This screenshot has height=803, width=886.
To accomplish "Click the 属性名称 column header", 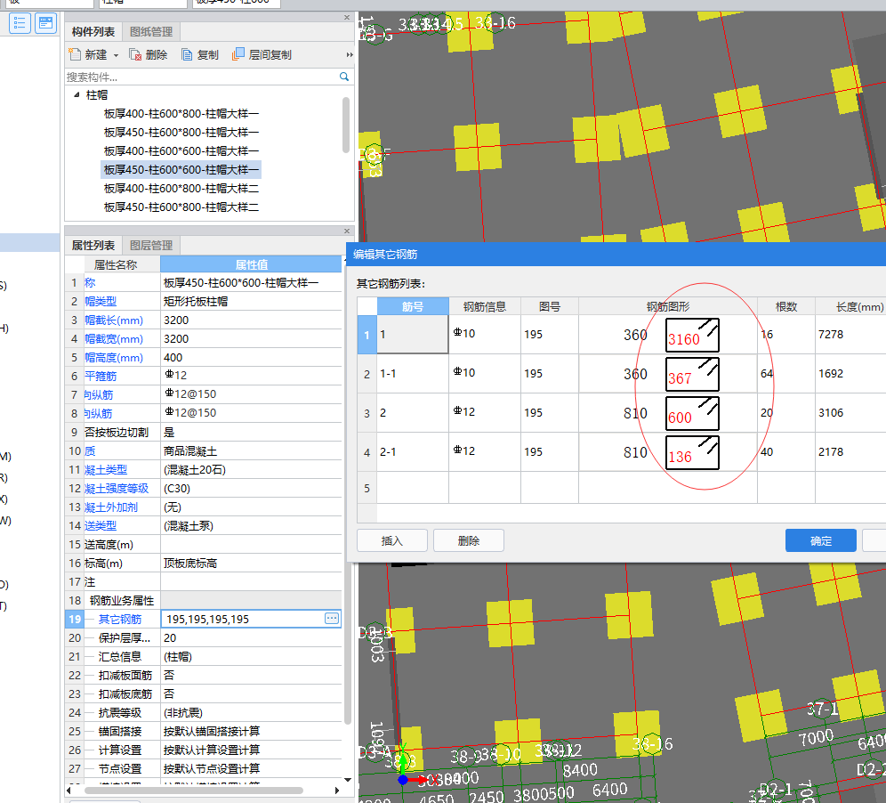I will [x=116, y=264].
